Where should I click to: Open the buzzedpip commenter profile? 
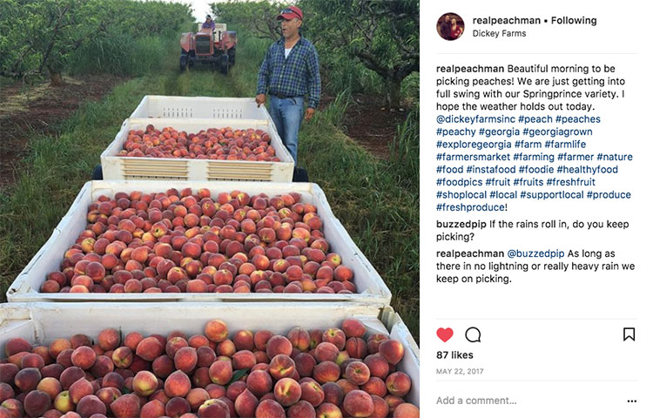(x=461, y=224)
